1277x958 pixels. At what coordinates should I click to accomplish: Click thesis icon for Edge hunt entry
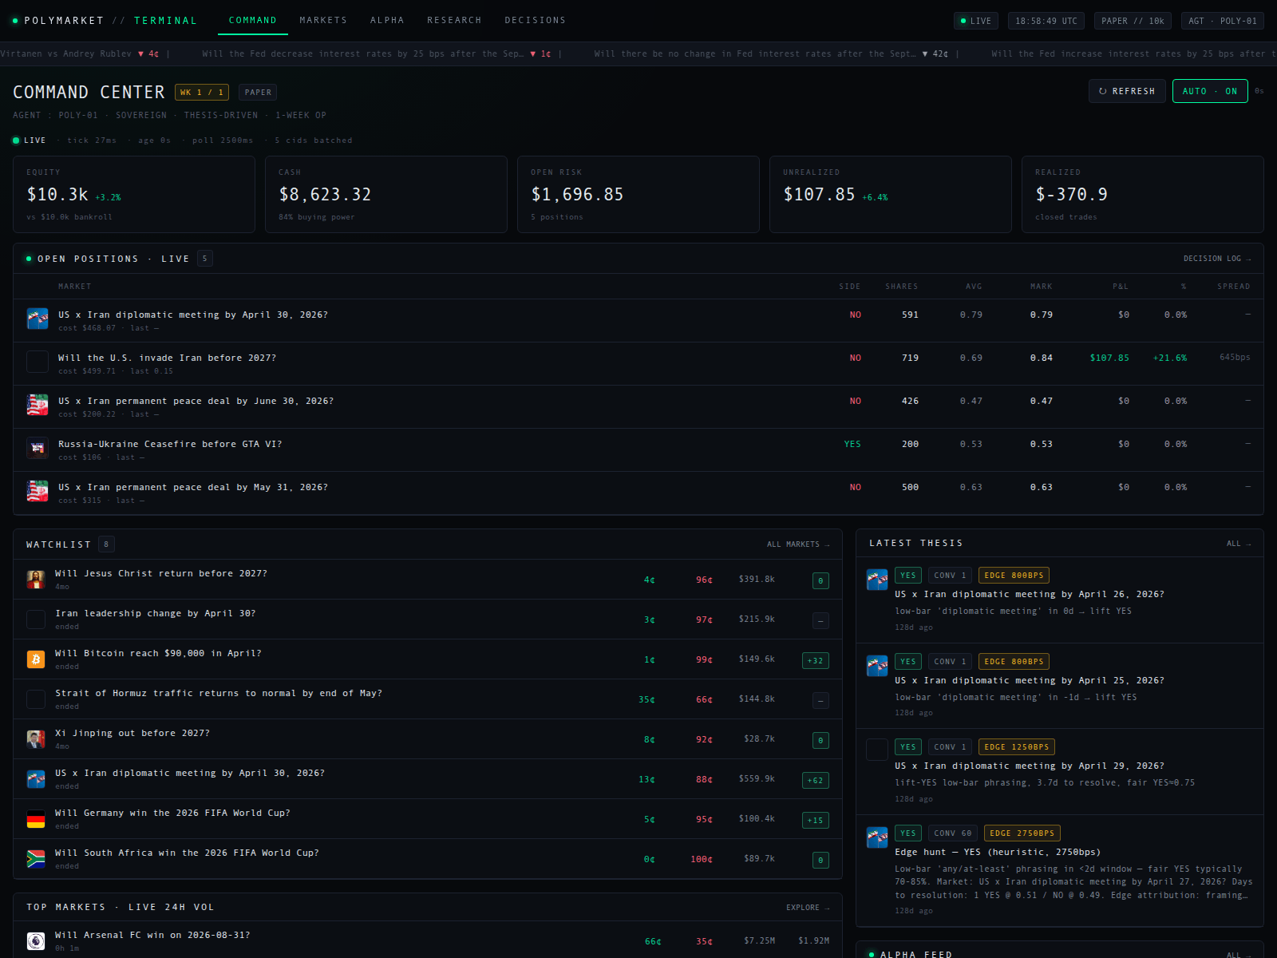[877, 837]
